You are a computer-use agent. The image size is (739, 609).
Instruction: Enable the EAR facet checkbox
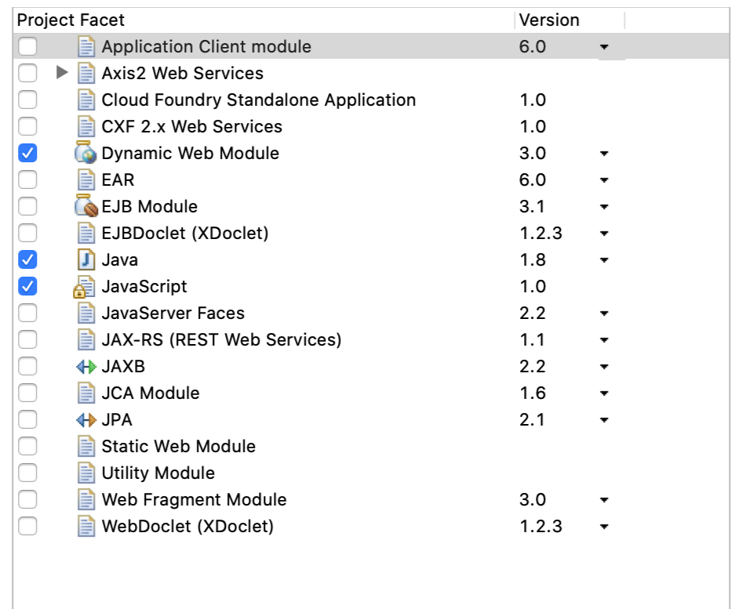click(27, 179)
